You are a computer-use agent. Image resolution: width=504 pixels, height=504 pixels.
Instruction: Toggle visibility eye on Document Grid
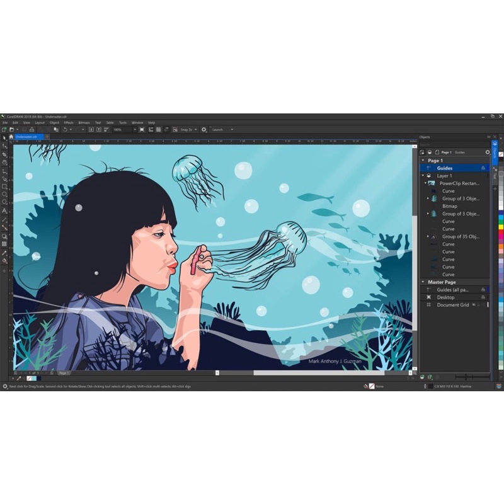click(474, 305)
